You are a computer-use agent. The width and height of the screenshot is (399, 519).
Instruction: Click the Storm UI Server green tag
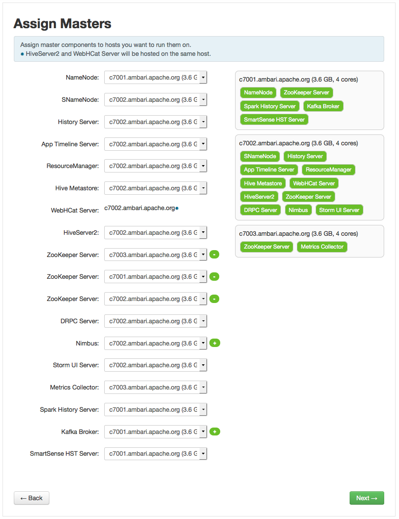339,210
